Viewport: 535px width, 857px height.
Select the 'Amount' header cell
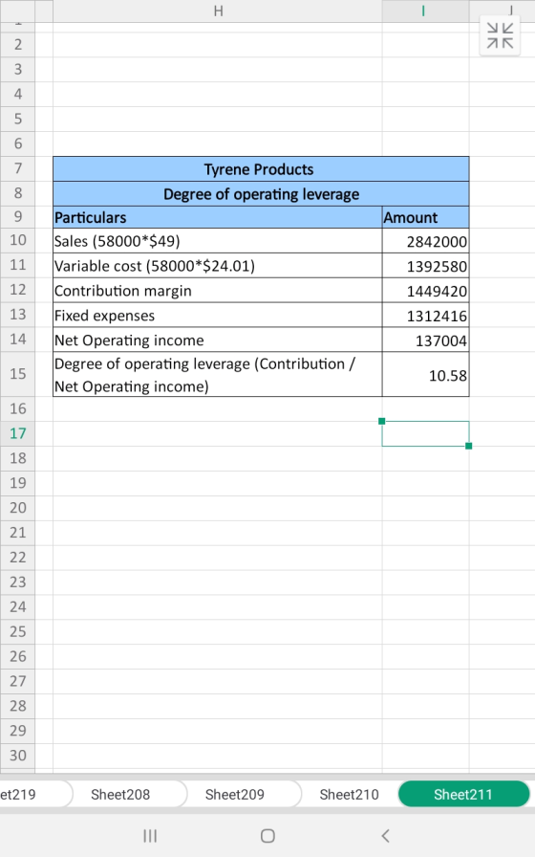425,217
